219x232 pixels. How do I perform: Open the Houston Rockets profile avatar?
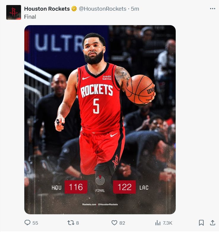click(x=14, y=12)
